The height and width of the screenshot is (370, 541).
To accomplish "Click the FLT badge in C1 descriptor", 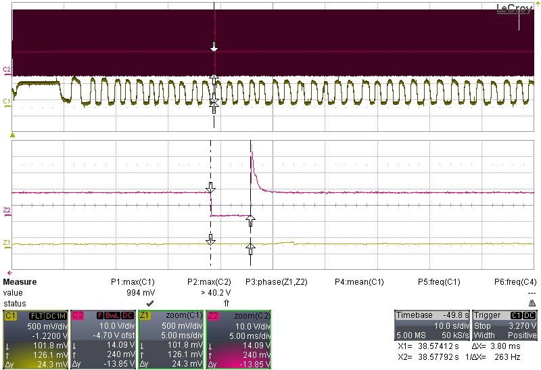I will [x=37, y=316].
